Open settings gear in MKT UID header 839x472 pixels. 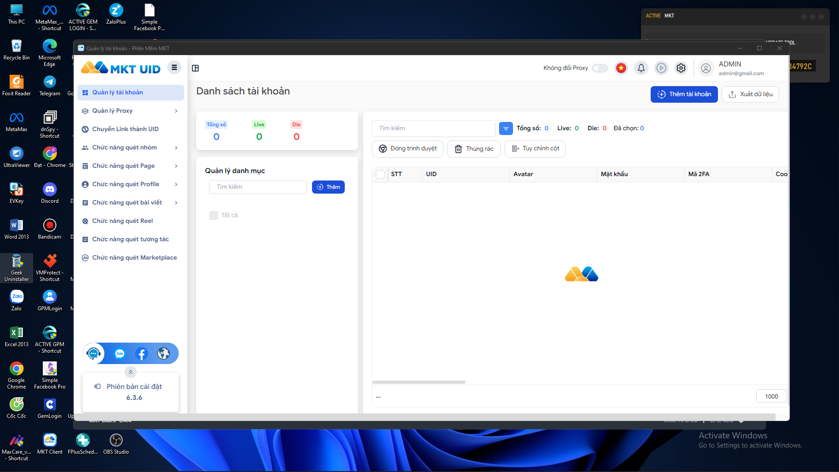681,68
